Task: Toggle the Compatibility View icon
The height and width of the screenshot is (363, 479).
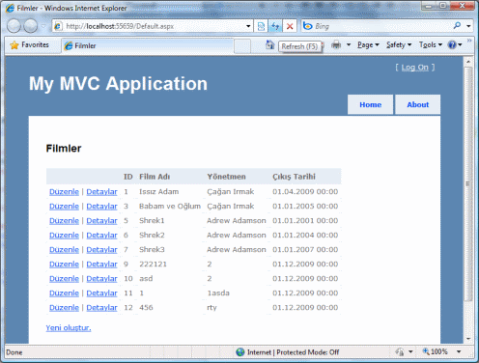Action: [261, 26]
